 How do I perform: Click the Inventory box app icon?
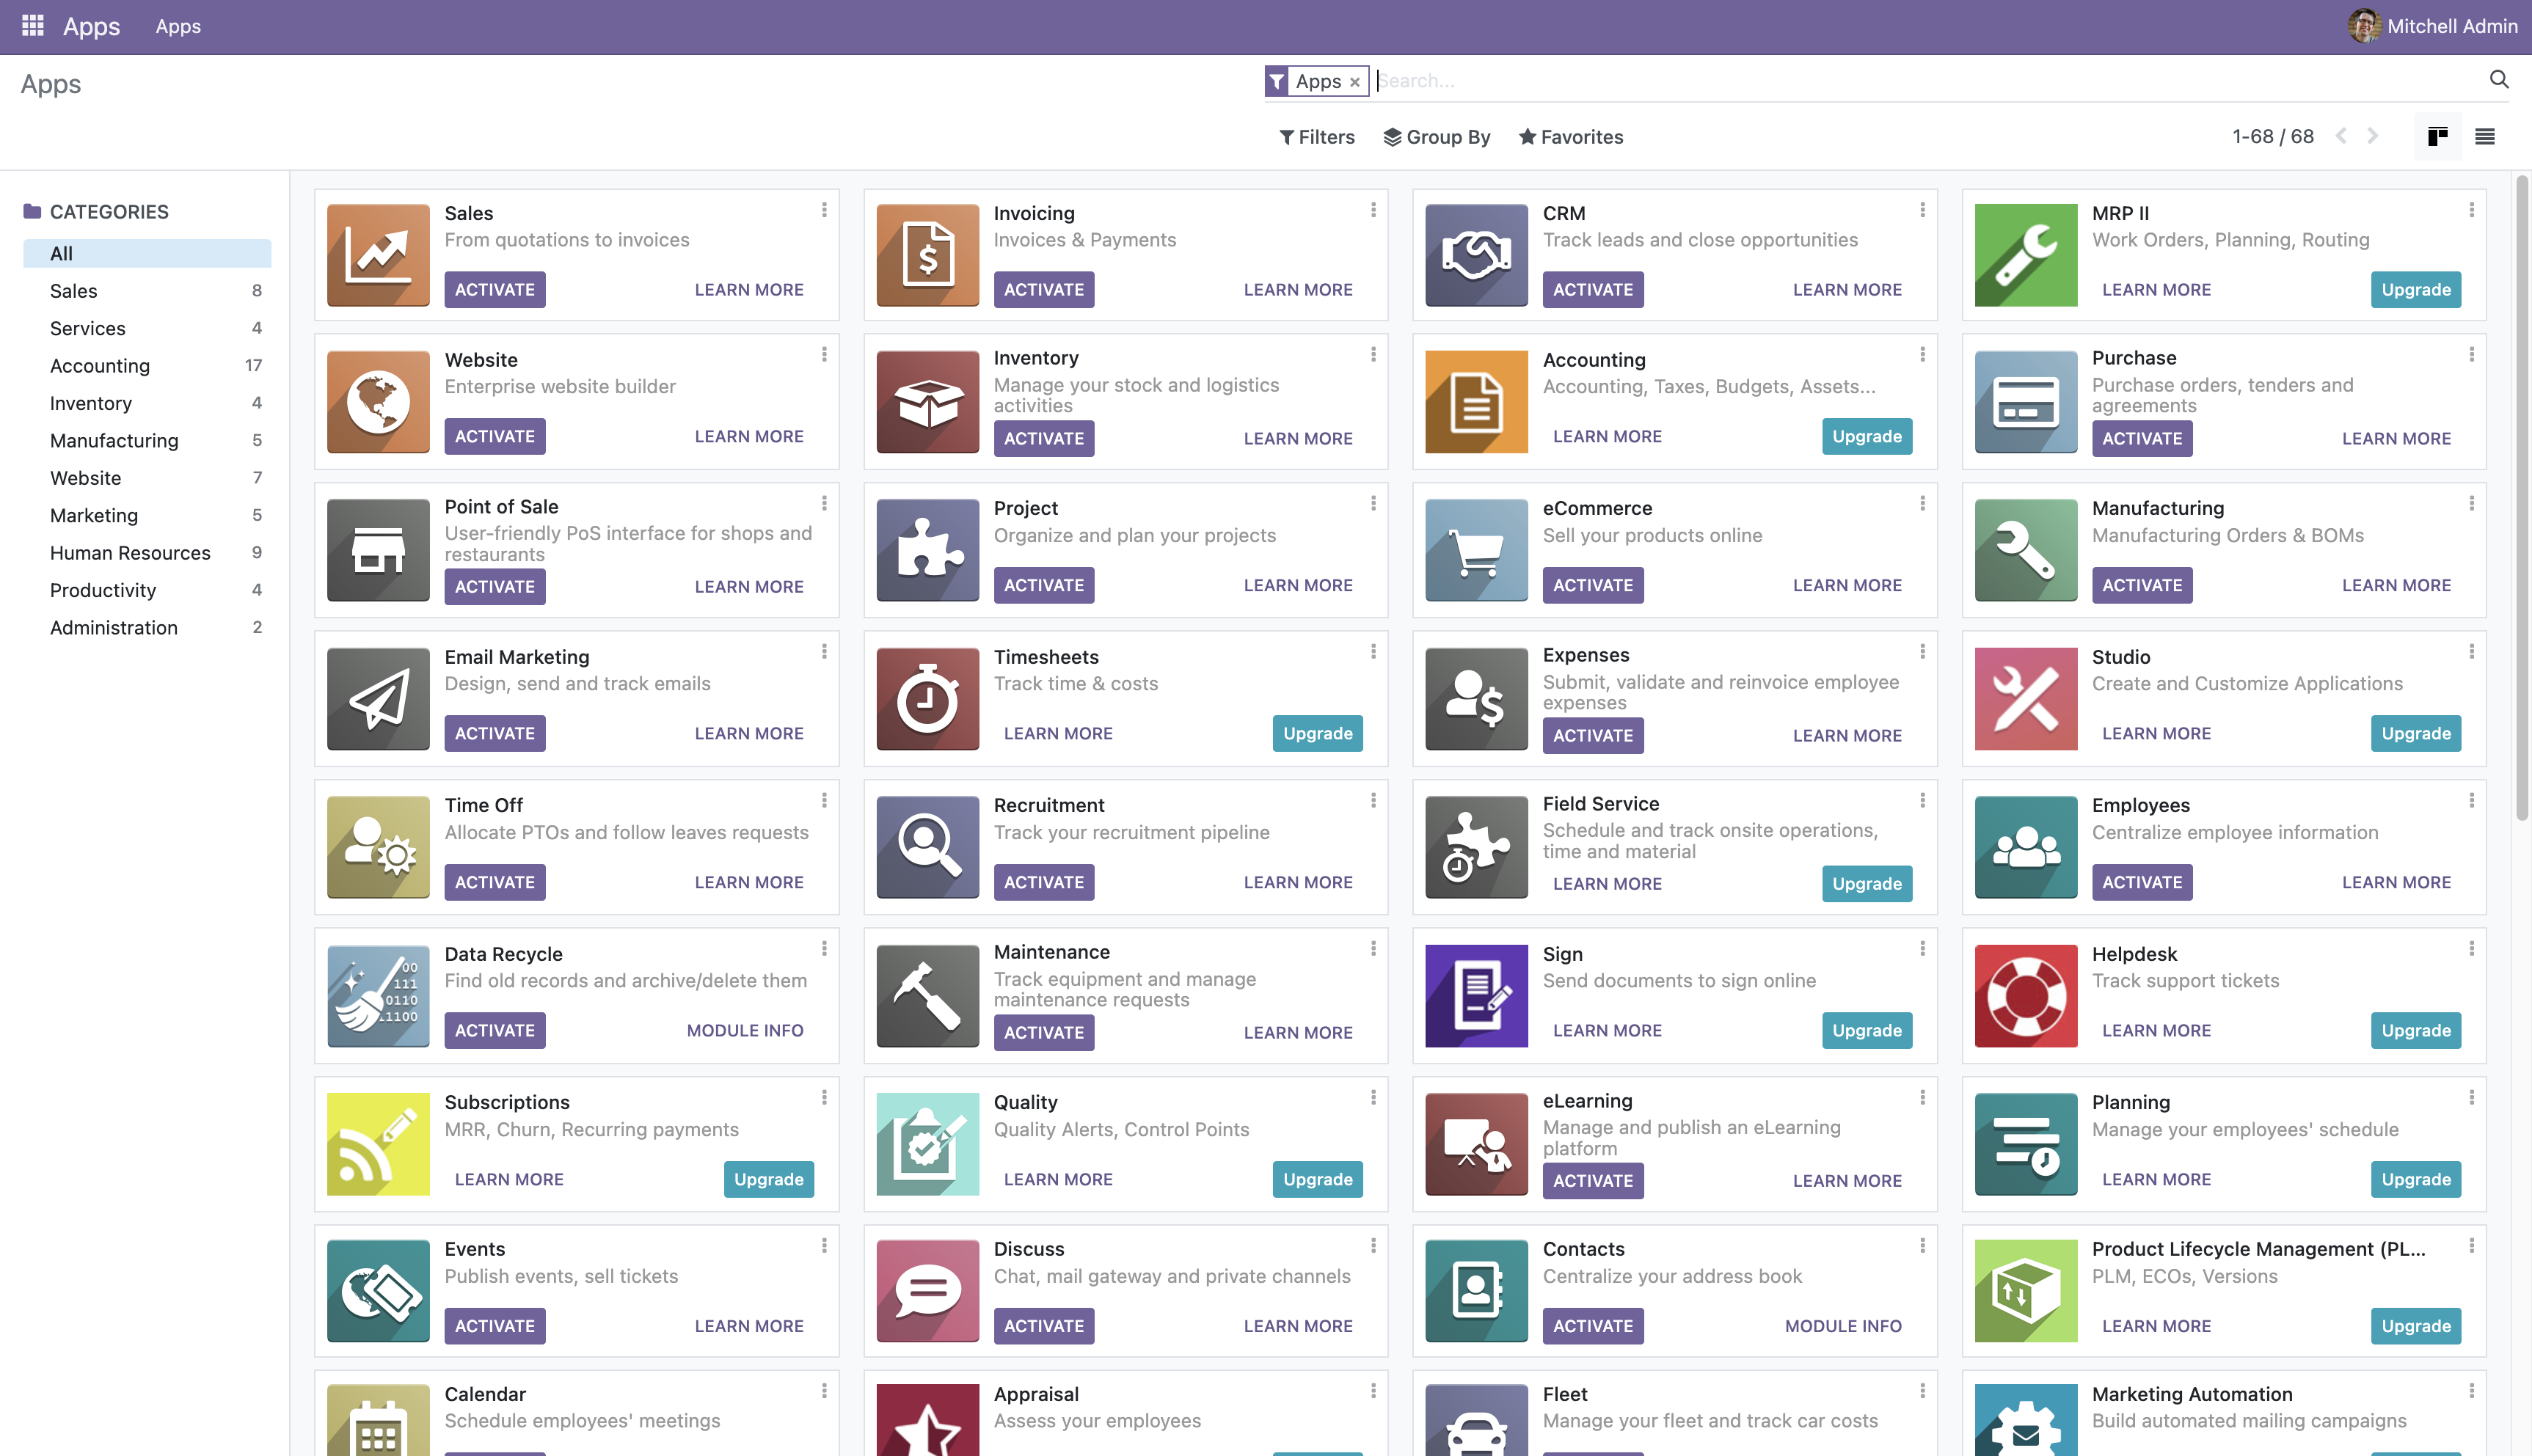tap(927, 402)
